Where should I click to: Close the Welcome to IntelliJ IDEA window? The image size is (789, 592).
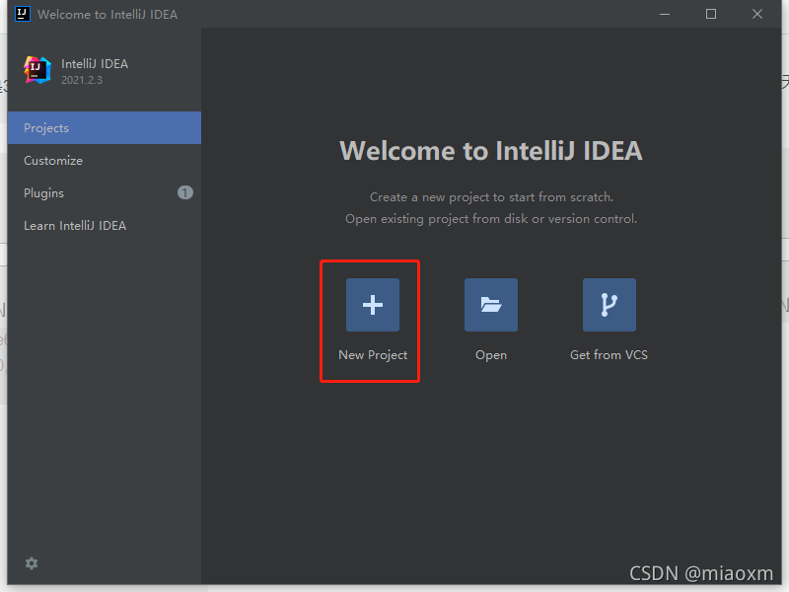click(x=757, y=14)
